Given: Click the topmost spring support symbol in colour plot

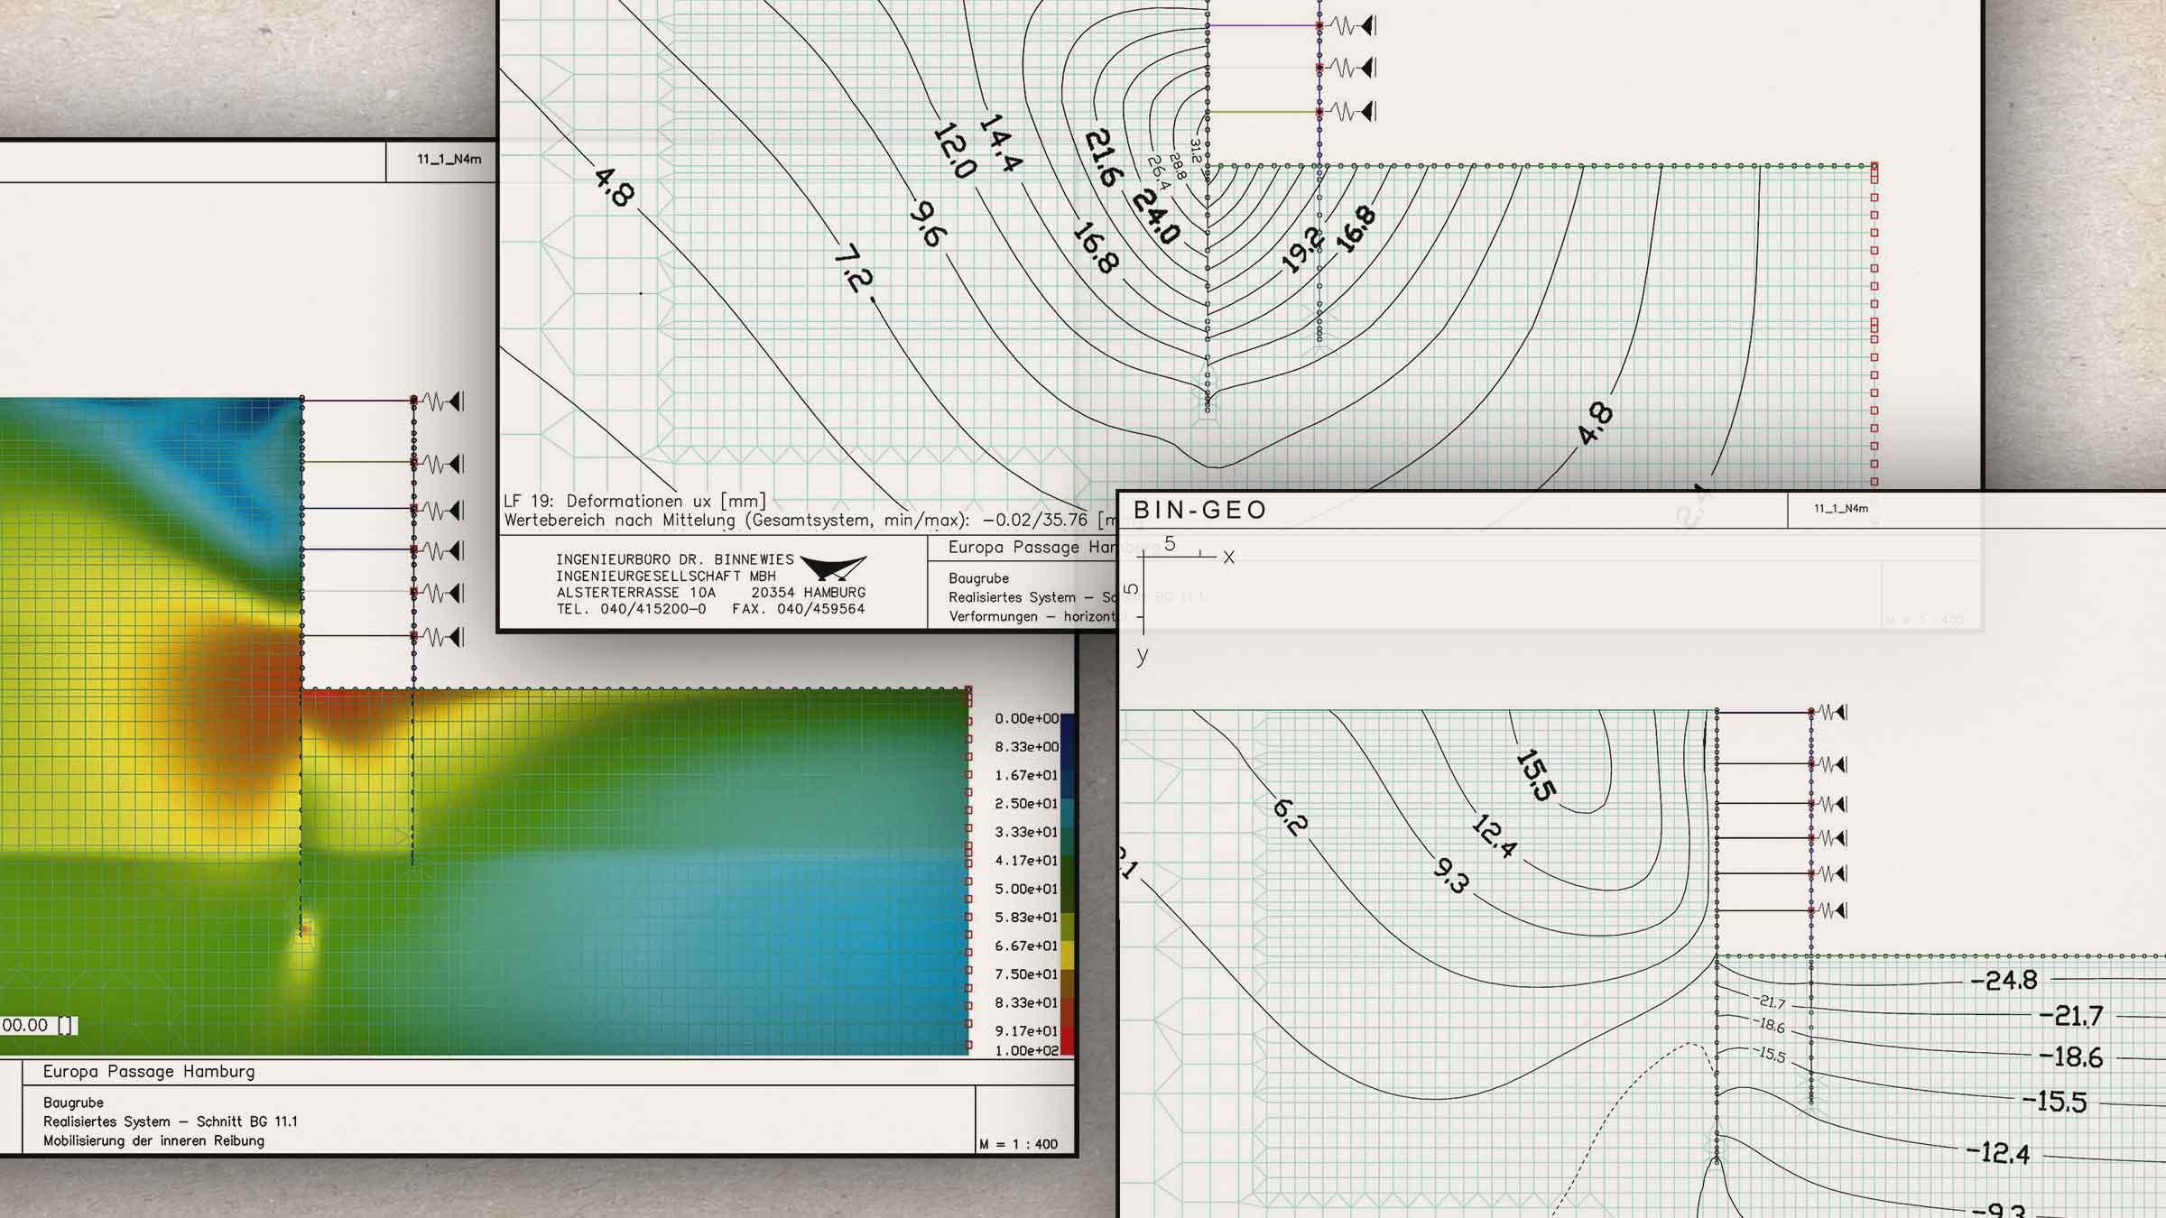Looking at the screenshot, I should click(444, 401).
